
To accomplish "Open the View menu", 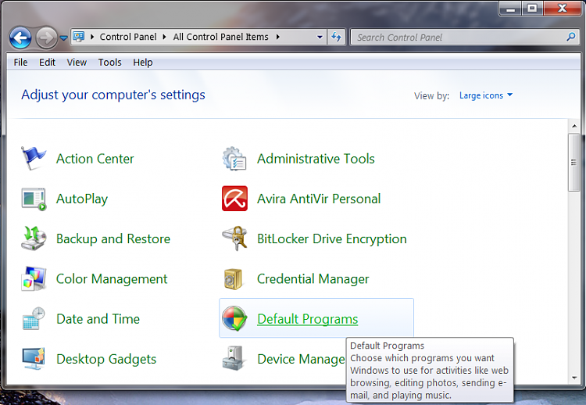I will tap(77, 63).
